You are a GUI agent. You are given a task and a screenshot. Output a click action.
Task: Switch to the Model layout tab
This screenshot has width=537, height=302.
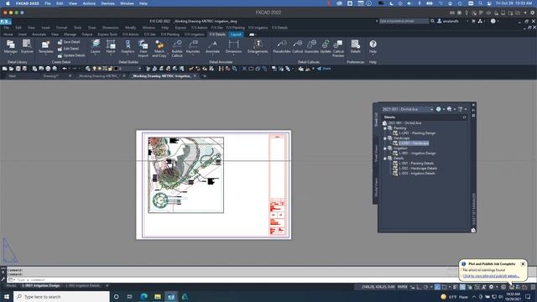point(11,285)
